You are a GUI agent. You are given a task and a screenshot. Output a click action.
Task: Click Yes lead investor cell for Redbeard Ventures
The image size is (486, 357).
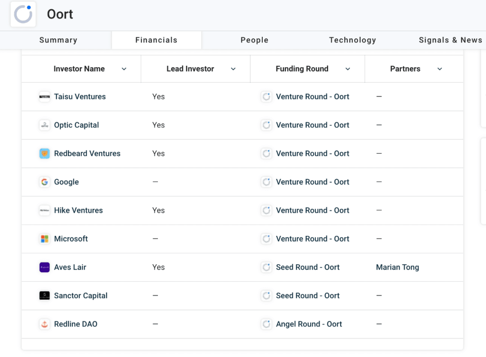158,154
